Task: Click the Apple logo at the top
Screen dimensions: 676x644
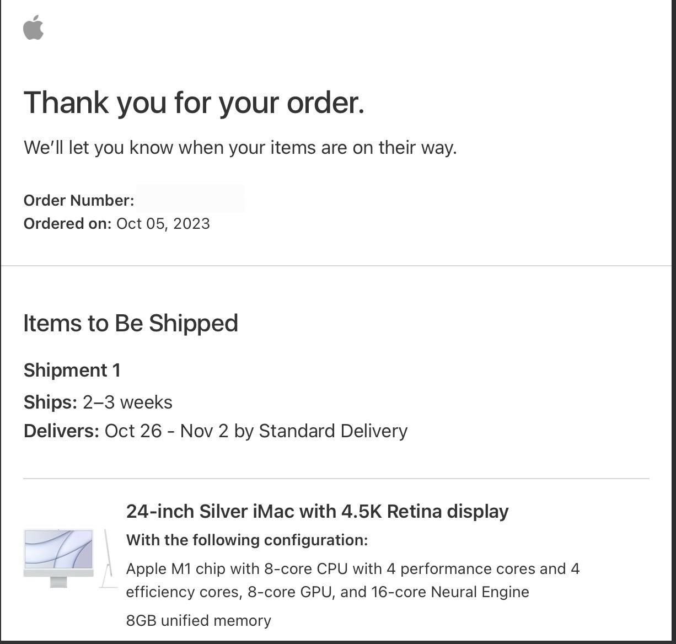Action: tap(34, 28)
